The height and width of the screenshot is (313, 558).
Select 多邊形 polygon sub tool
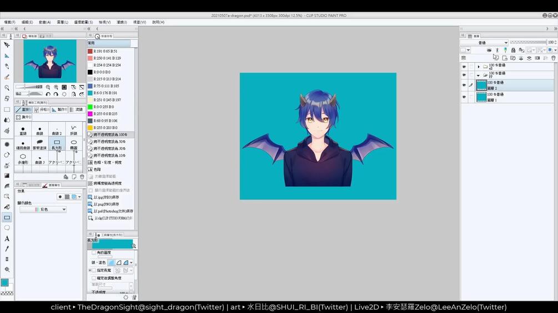tap(23, 158)
